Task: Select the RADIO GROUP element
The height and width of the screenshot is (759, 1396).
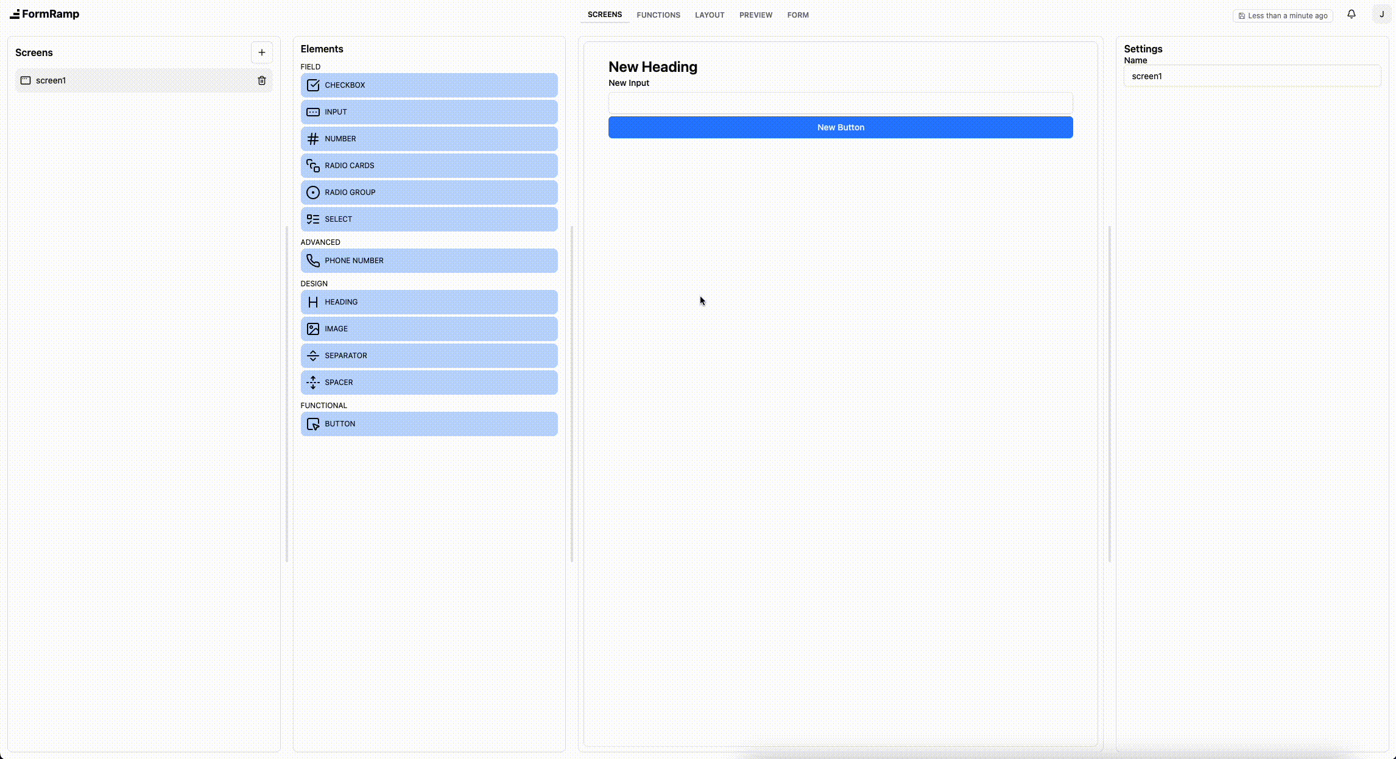Action: click(x=429, y=192)
